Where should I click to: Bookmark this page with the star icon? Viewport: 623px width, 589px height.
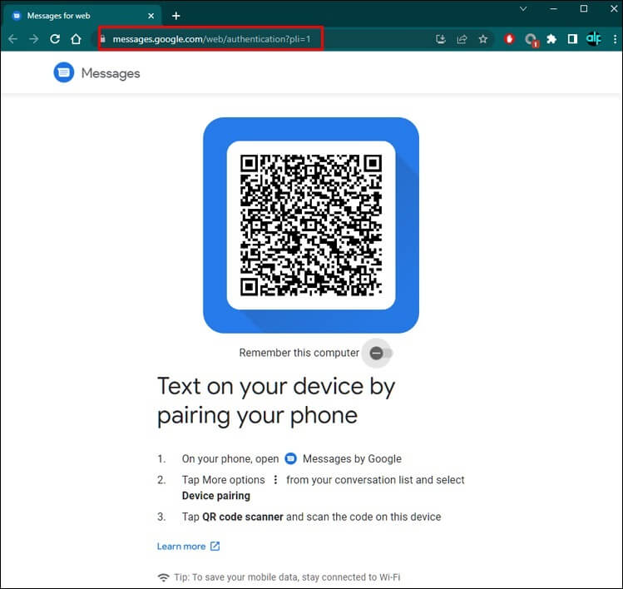tap(482, 39)
